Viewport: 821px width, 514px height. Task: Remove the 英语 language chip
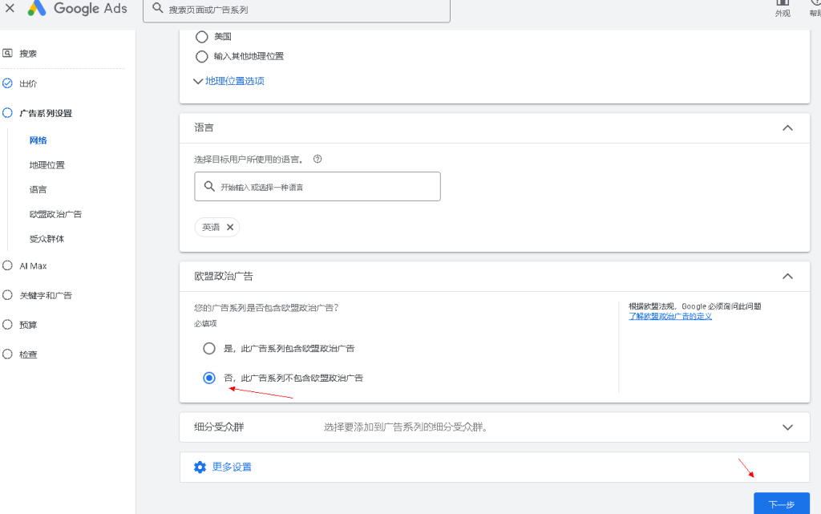229,227
